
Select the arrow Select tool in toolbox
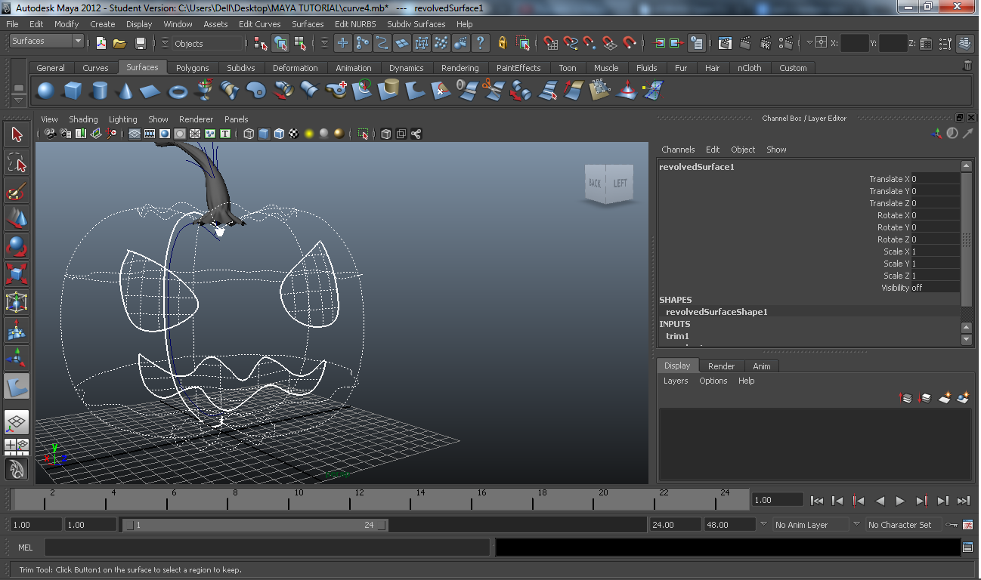(17, 135)
